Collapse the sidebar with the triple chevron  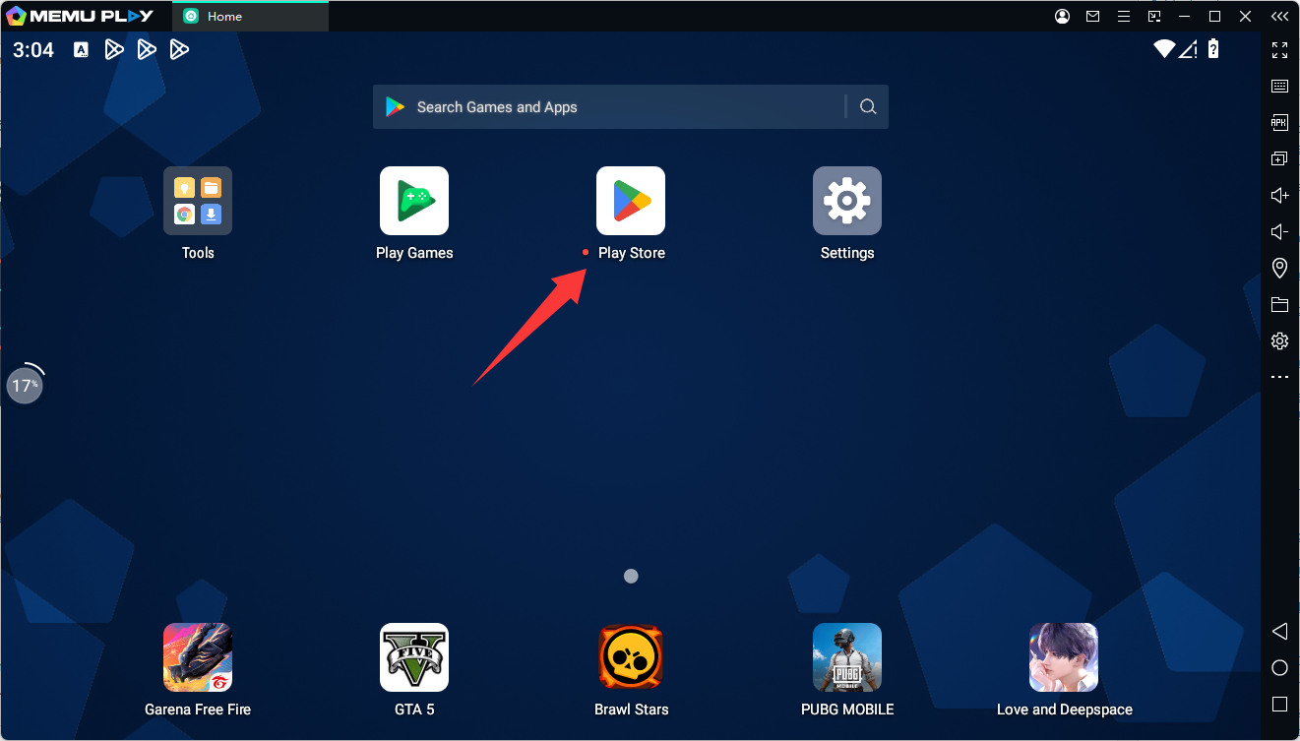[1278, 16]
